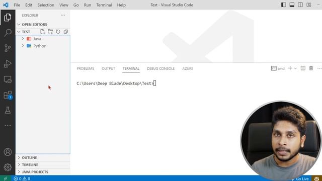322x181 pixels.
Task: Open the Accounts icon
Action: tap(8, 152)
